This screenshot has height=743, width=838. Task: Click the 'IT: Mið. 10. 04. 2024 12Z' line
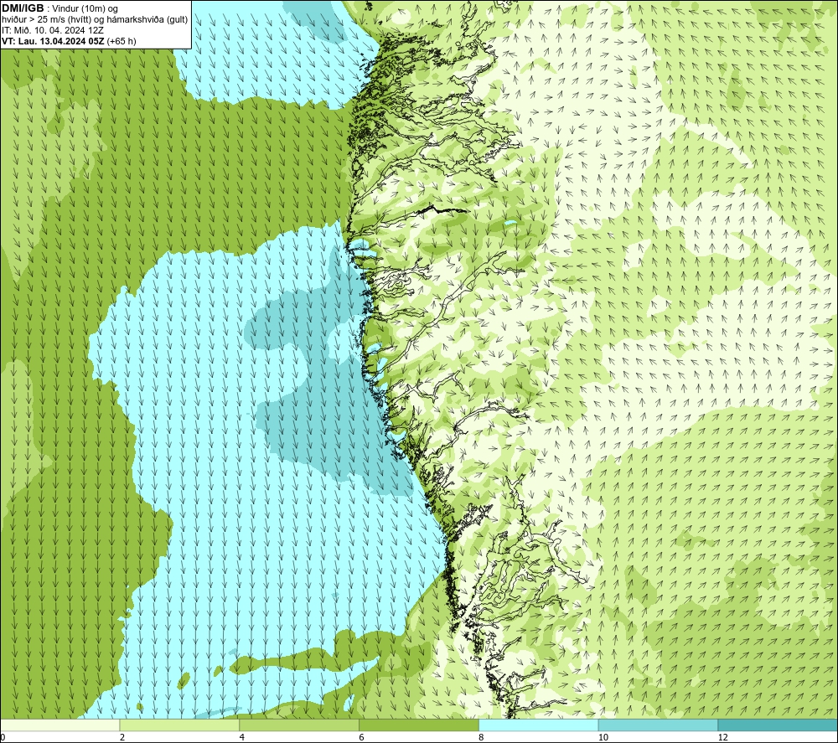[52, 30]
